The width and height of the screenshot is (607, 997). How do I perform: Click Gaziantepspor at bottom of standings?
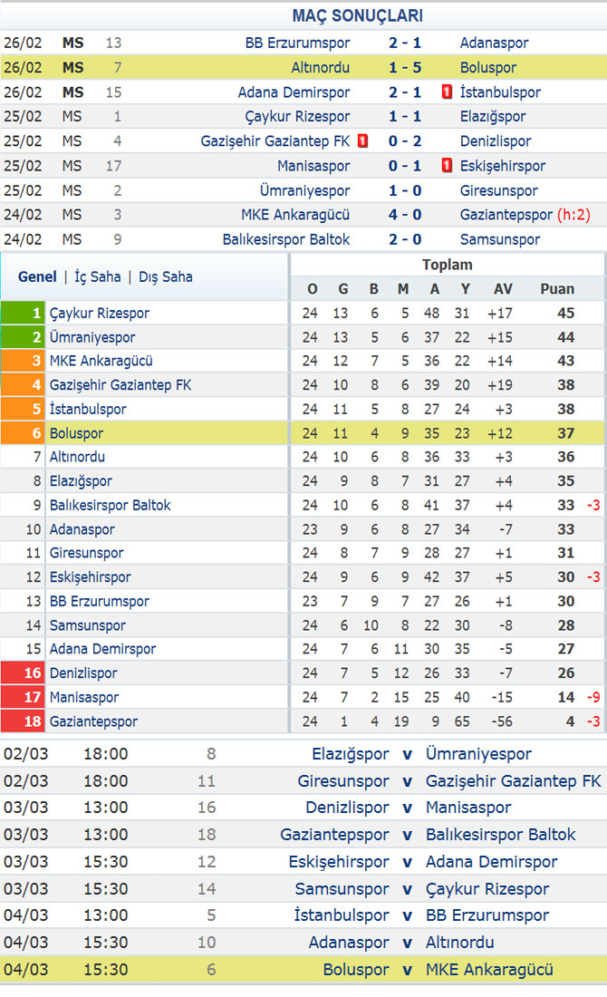93,721
